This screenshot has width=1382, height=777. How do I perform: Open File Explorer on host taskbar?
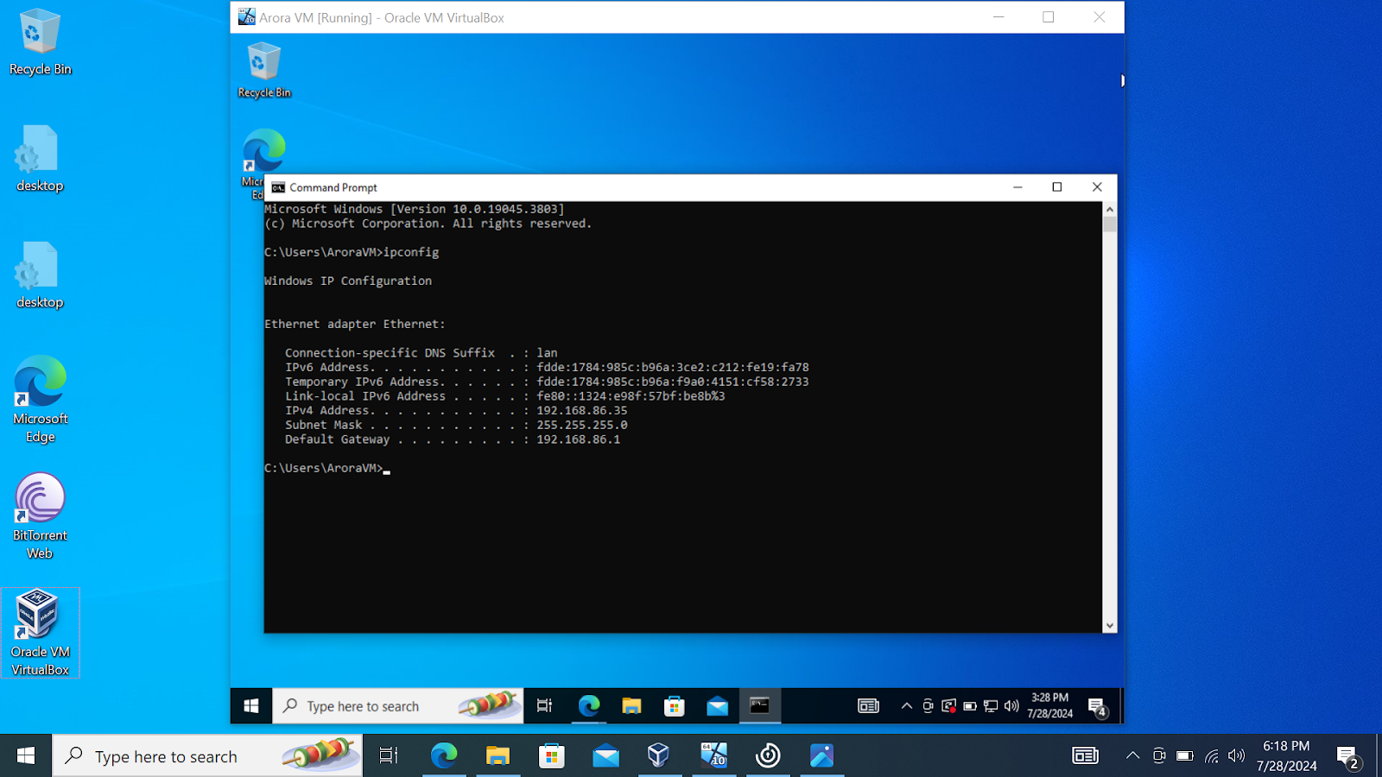[x=498, y=756]
